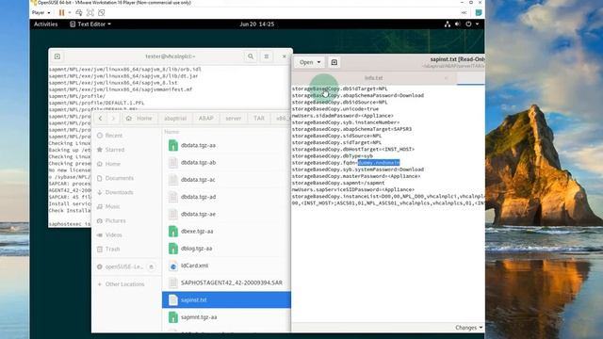Click the green archive icon of dbexe.tgz-aa

coord(173,232)
